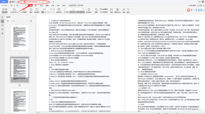Image resolution: width=205 pixels, height=114 pixels.
Task: Open the 页面 page tab
Action: click(53, 5)
